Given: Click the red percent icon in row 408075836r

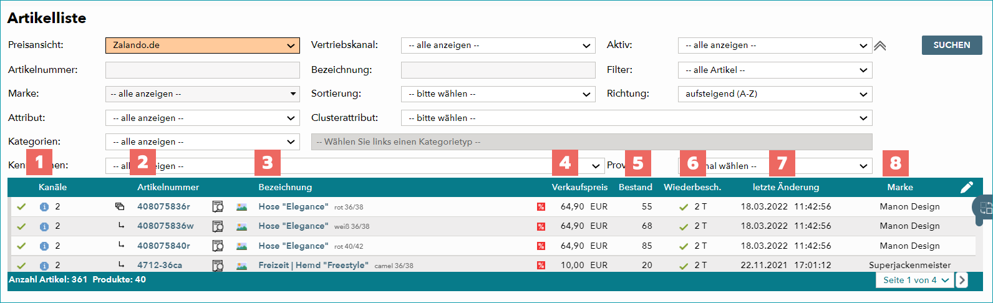Looking at the screenshot, I should tap(541, 207).
